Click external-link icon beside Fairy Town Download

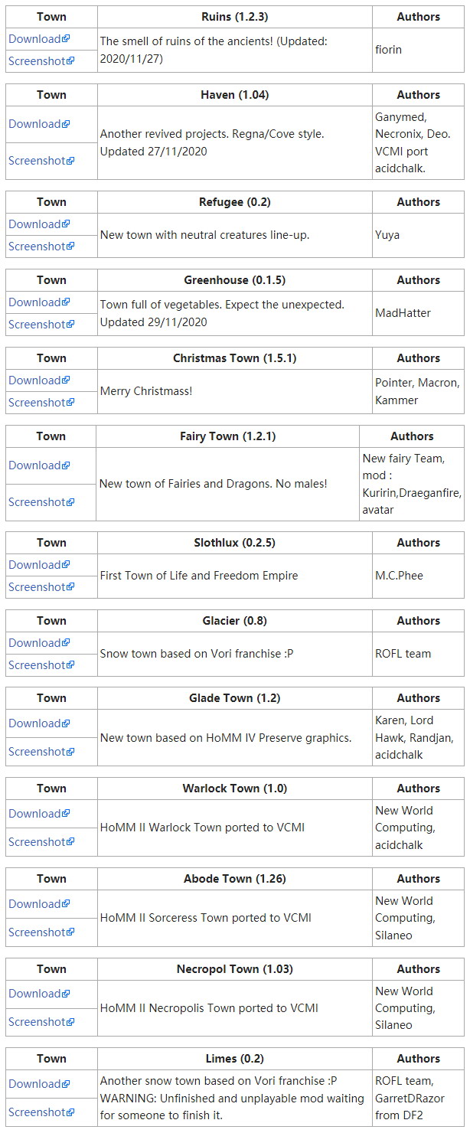click(66, 465)
